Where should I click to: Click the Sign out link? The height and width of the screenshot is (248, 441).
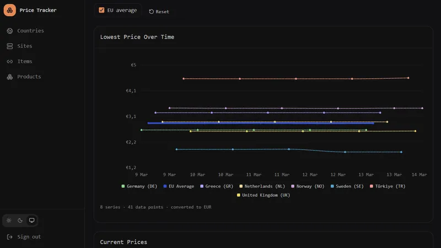[29, 237]
